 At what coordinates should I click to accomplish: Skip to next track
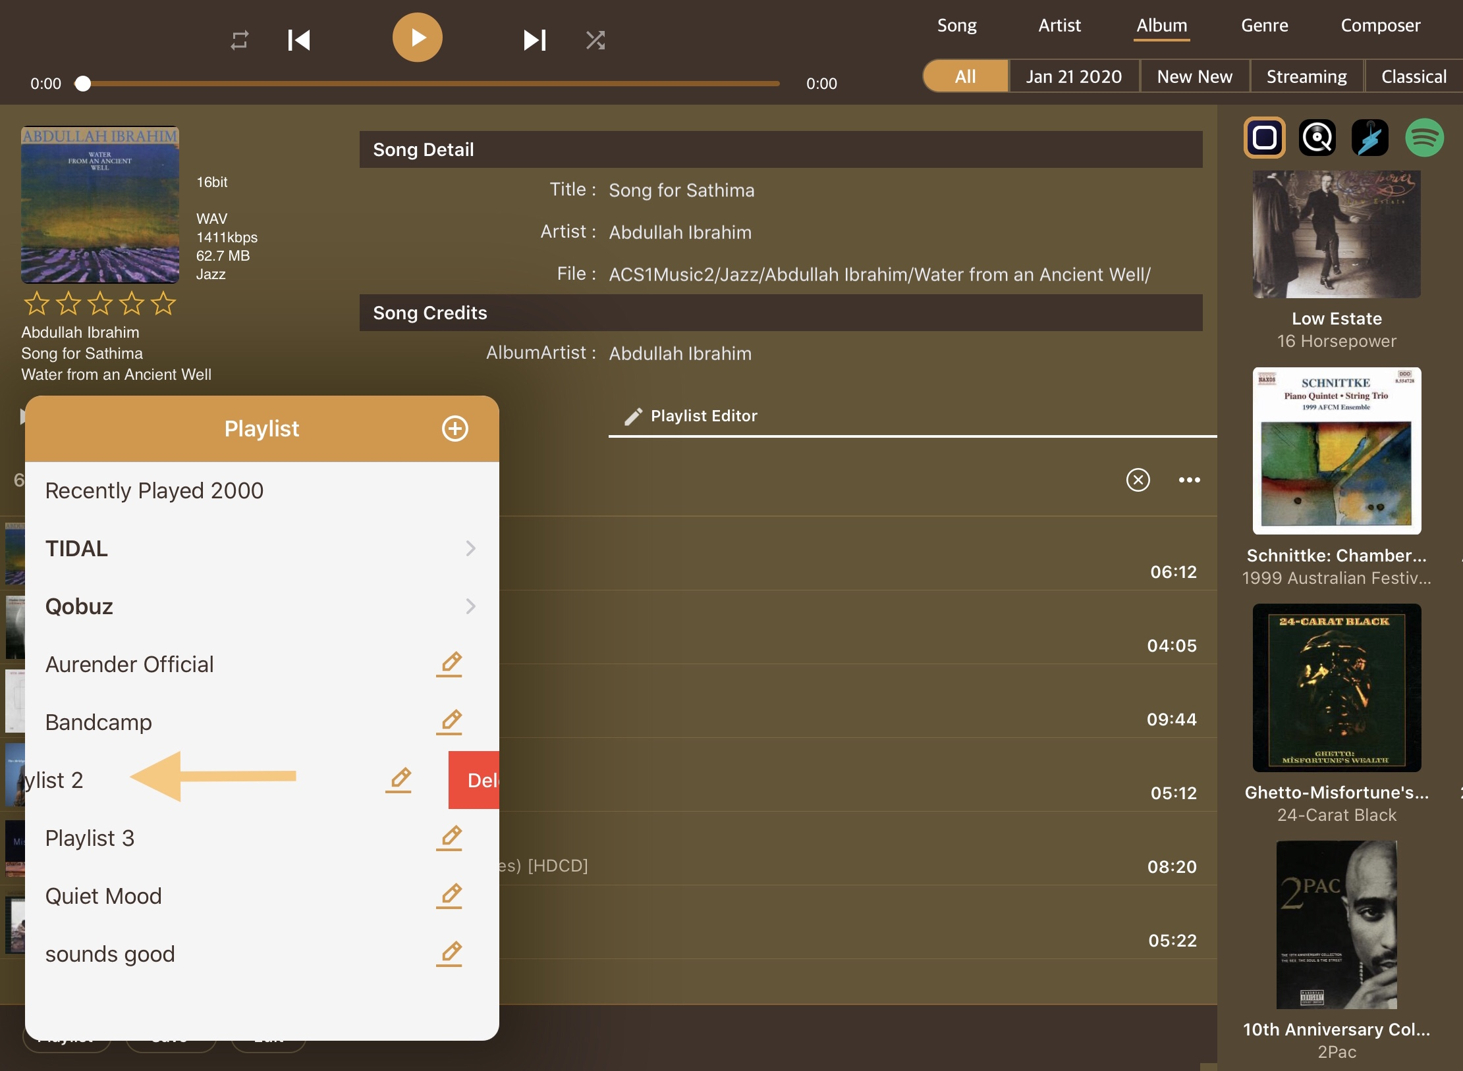coord(534,40)
